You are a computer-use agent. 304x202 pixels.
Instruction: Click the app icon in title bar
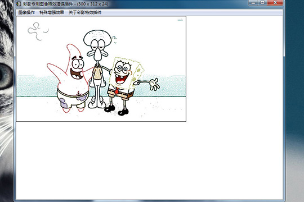[x=19, y=4]
